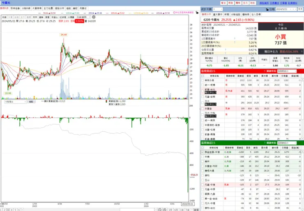This screenshot has height=211, width=304.
Task: Click help question mark next to 1日籌碼集中
Action: tap(235, 39)
